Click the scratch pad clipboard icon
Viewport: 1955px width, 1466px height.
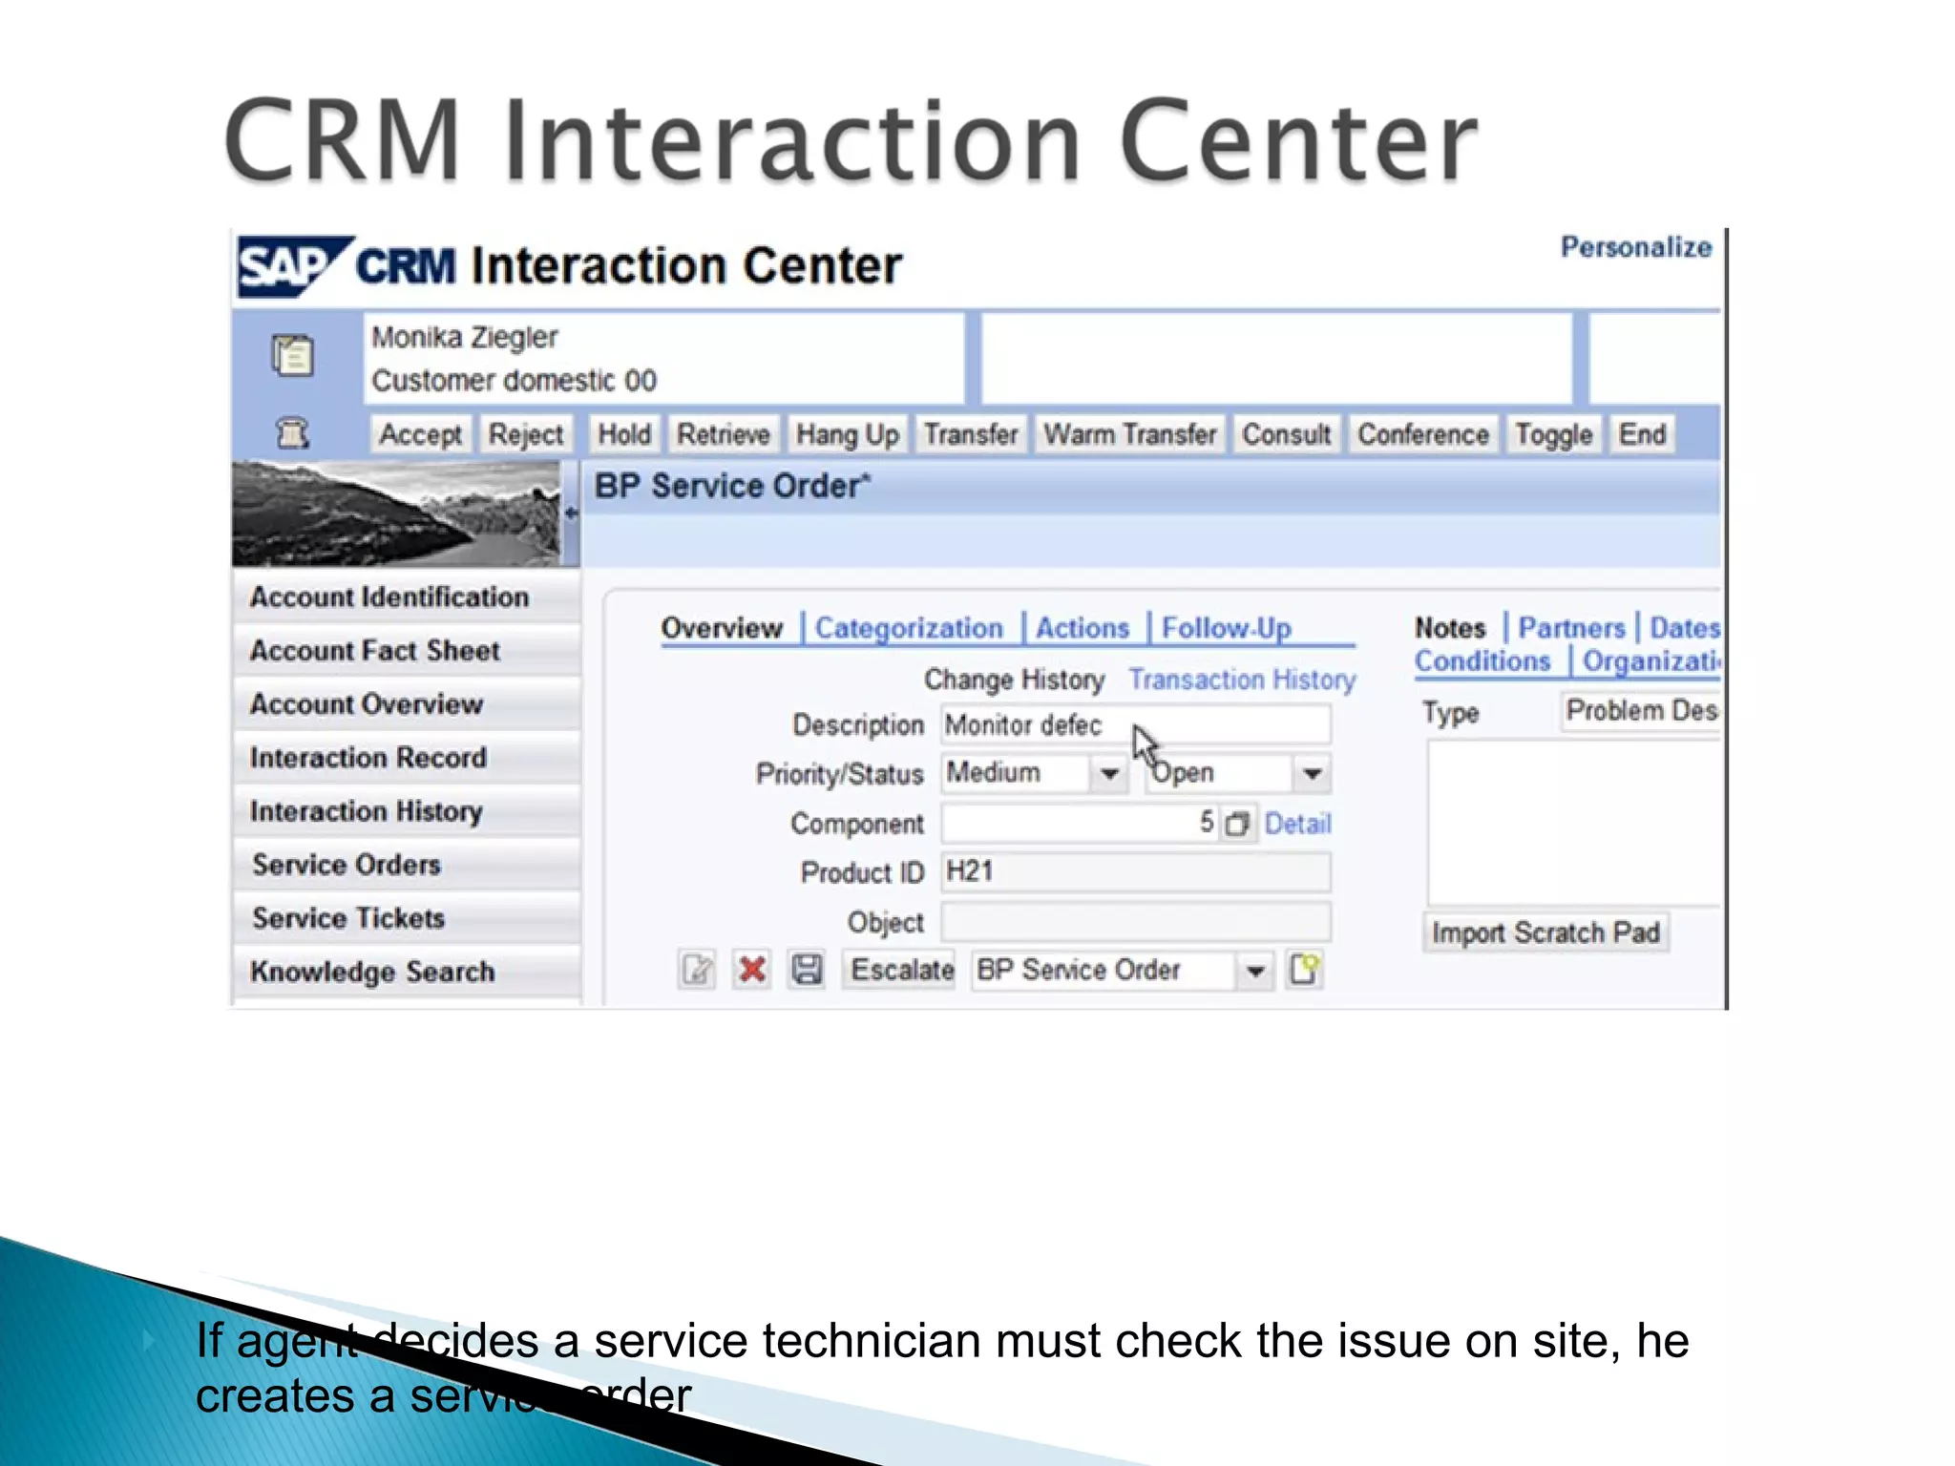pos(293,356)
